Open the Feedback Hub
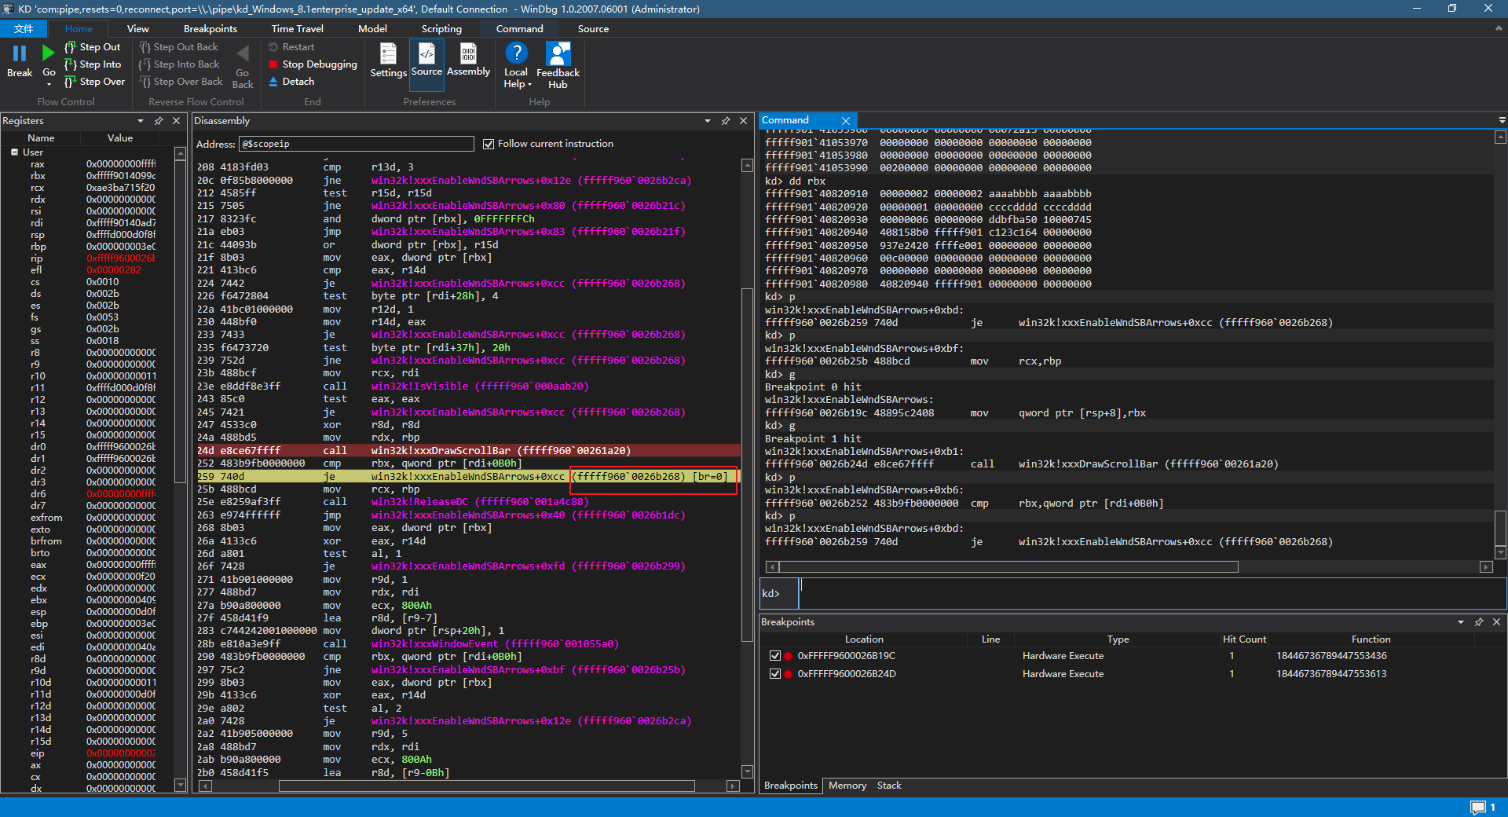This screenshot has height=817, width=1508. coord(558,65)
